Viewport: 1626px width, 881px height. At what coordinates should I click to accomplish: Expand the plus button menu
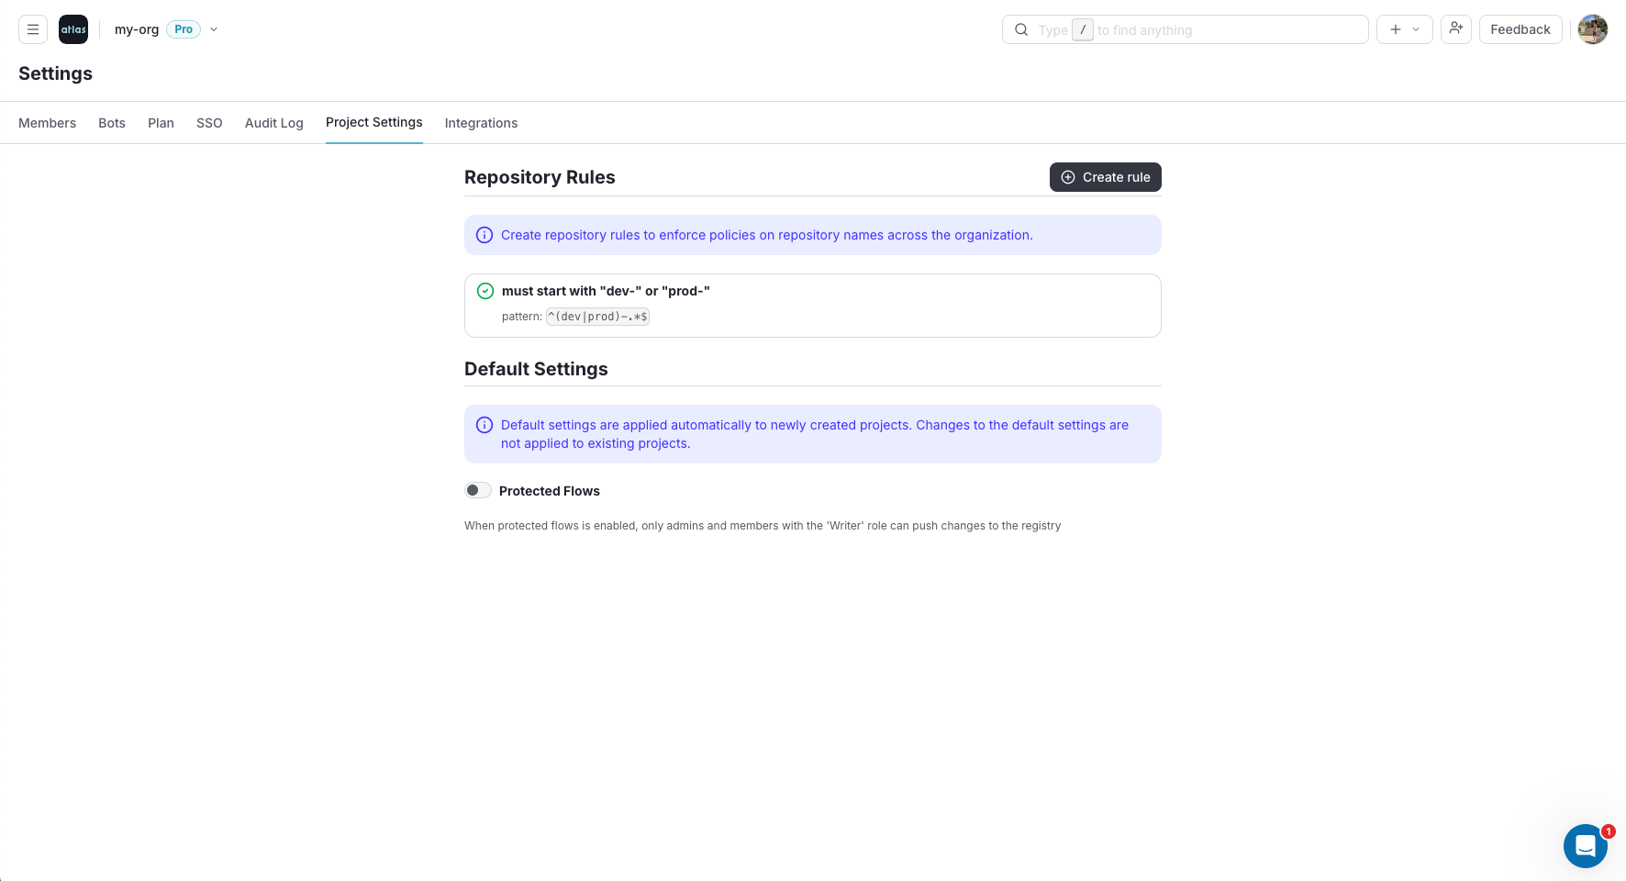click(1396, 28)
